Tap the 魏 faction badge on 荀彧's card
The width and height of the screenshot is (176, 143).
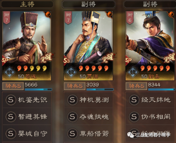click(x=9, y=72)
